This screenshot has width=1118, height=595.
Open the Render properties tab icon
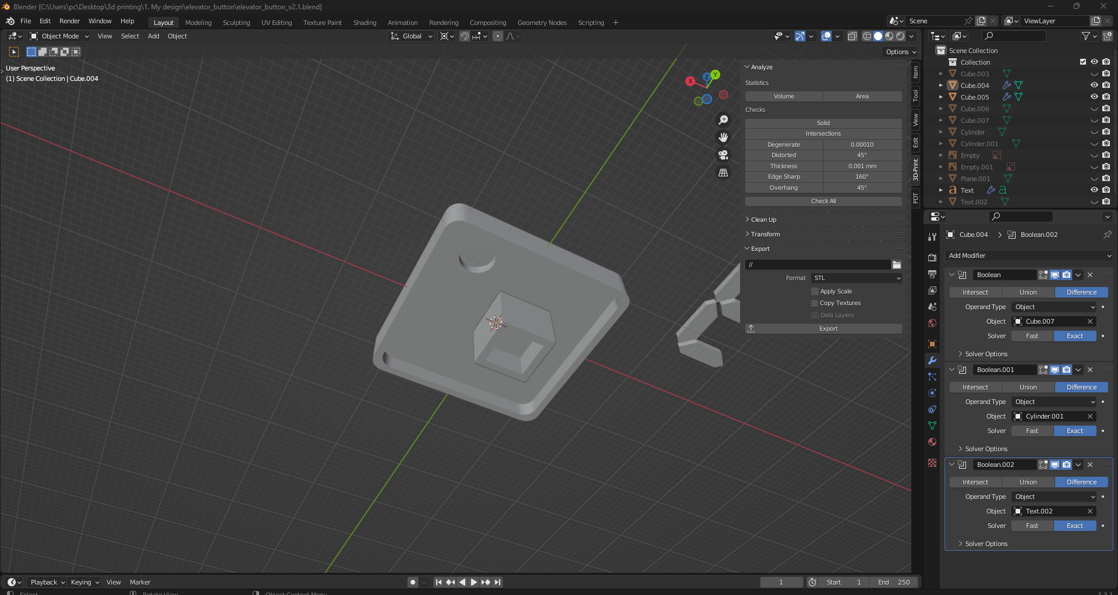pos(932,258)
